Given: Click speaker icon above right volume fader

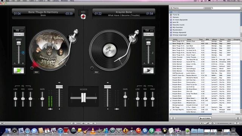Looking at the screenshot, I should tap(108, 83).
